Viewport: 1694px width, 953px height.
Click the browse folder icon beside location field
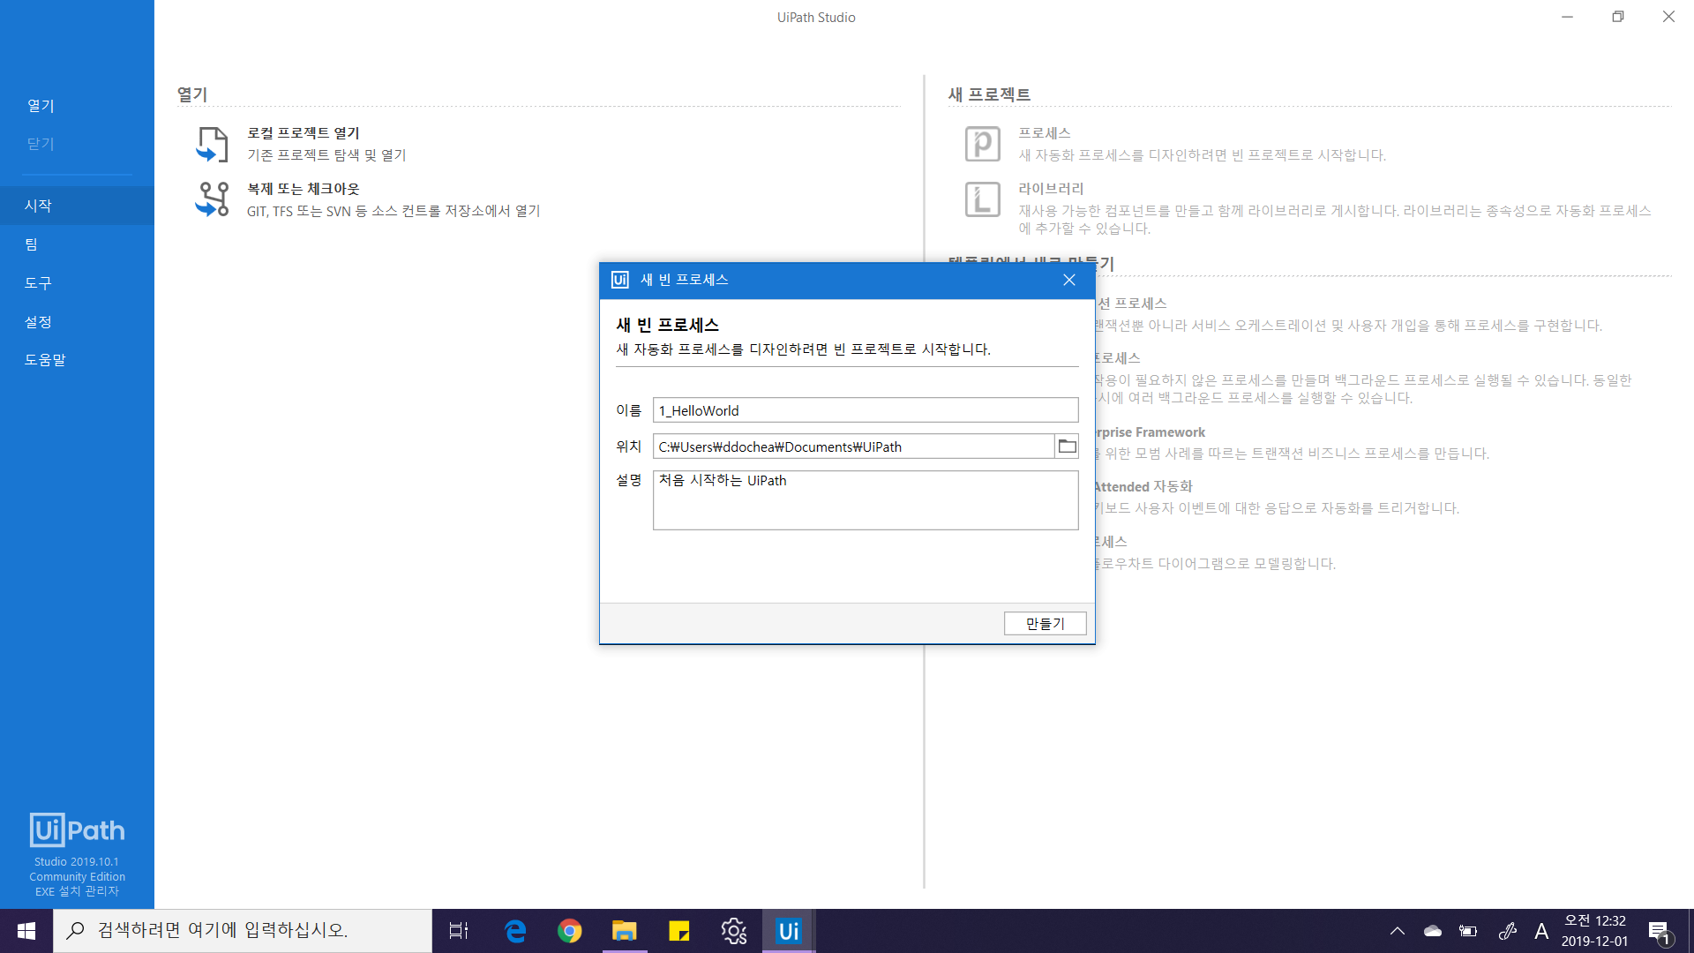point(1067,446)
